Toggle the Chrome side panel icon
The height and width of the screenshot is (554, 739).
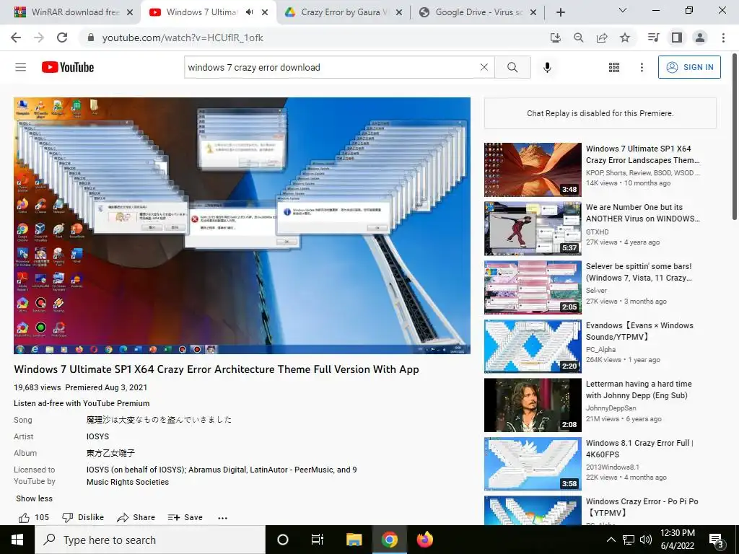(x=677, y=38)
